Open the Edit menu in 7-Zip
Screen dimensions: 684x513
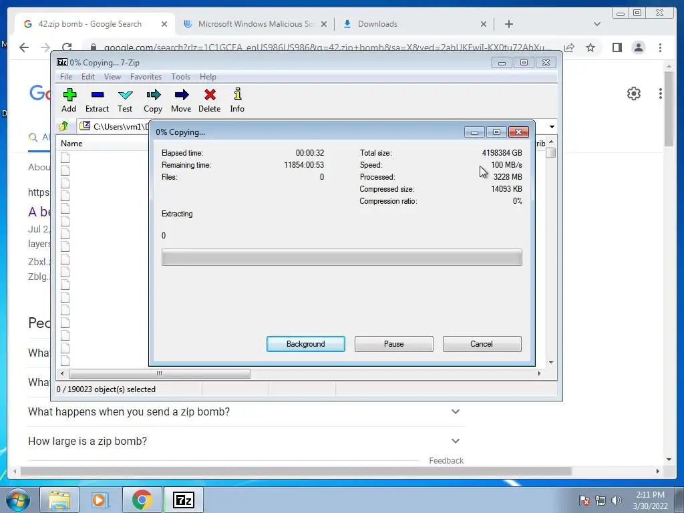click(88, 77)
